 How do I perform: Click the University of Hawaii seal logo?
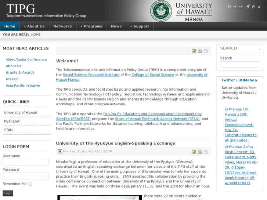[x=161, y=11]
